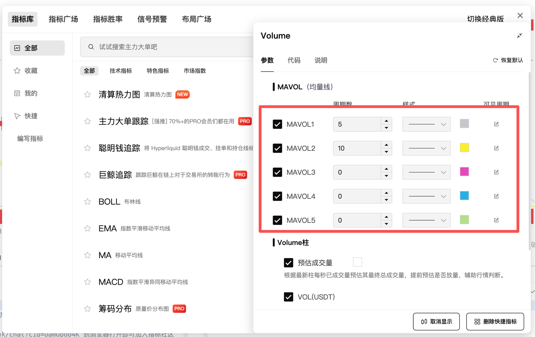
Task: Open the 说明 tab in Volume
Action: (x=321, y=60)
